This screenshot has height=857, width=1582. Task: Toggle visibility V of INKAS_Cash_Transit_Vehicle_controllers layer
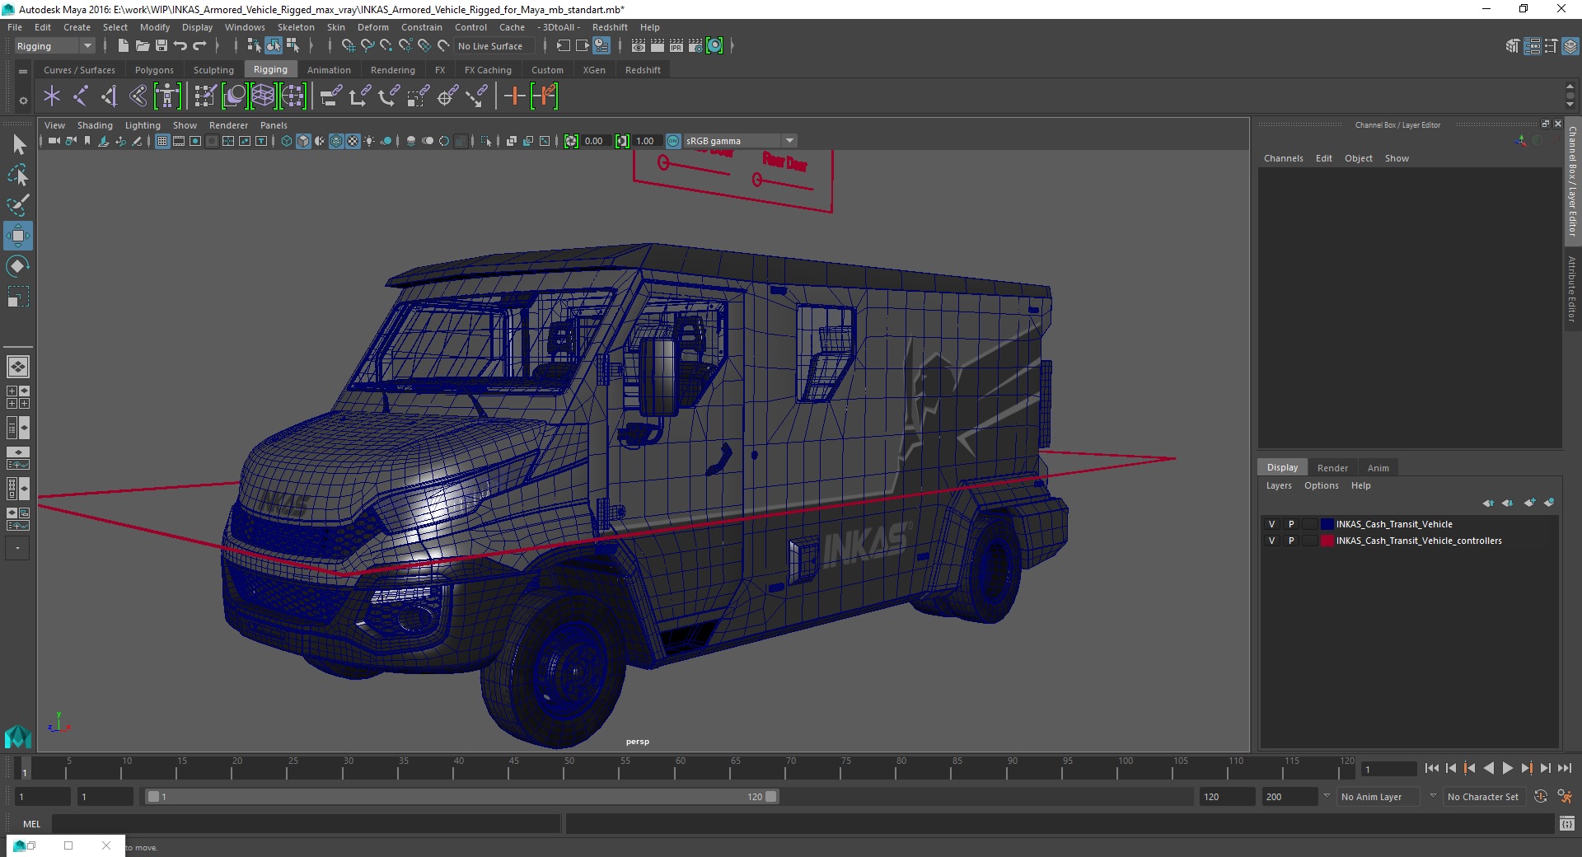coord(1271,541)
